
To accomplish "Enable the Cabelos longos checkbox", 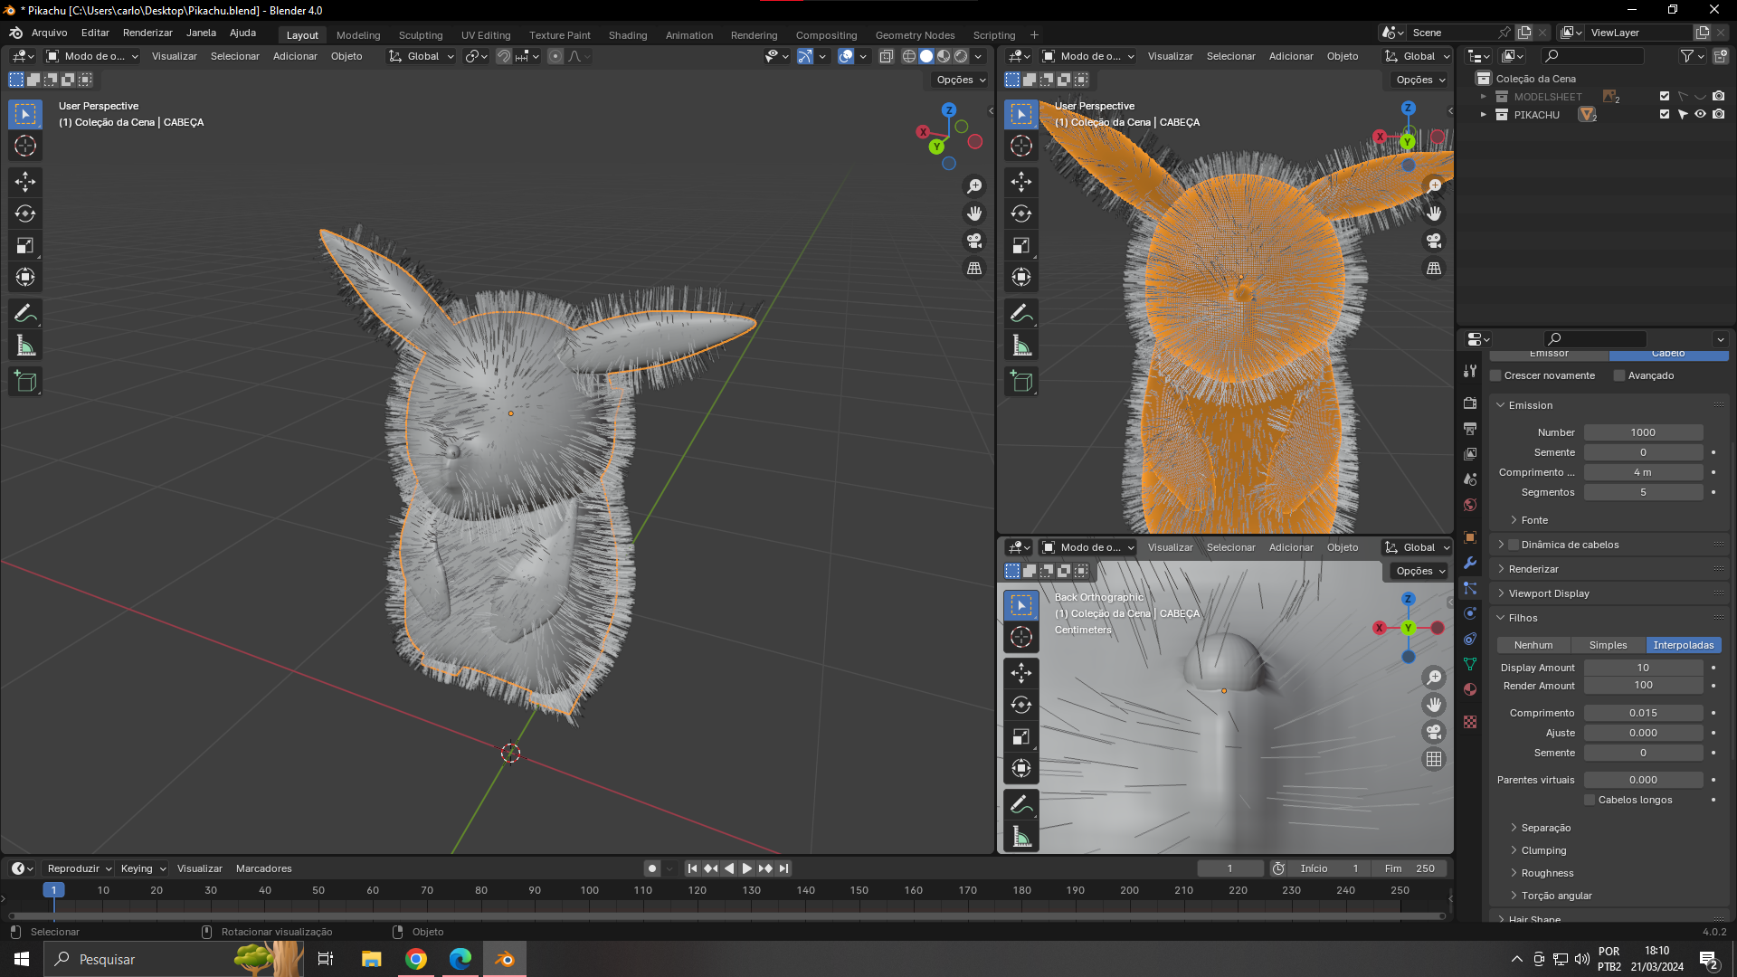I will pyautogui.click(x=1590, y=800).
